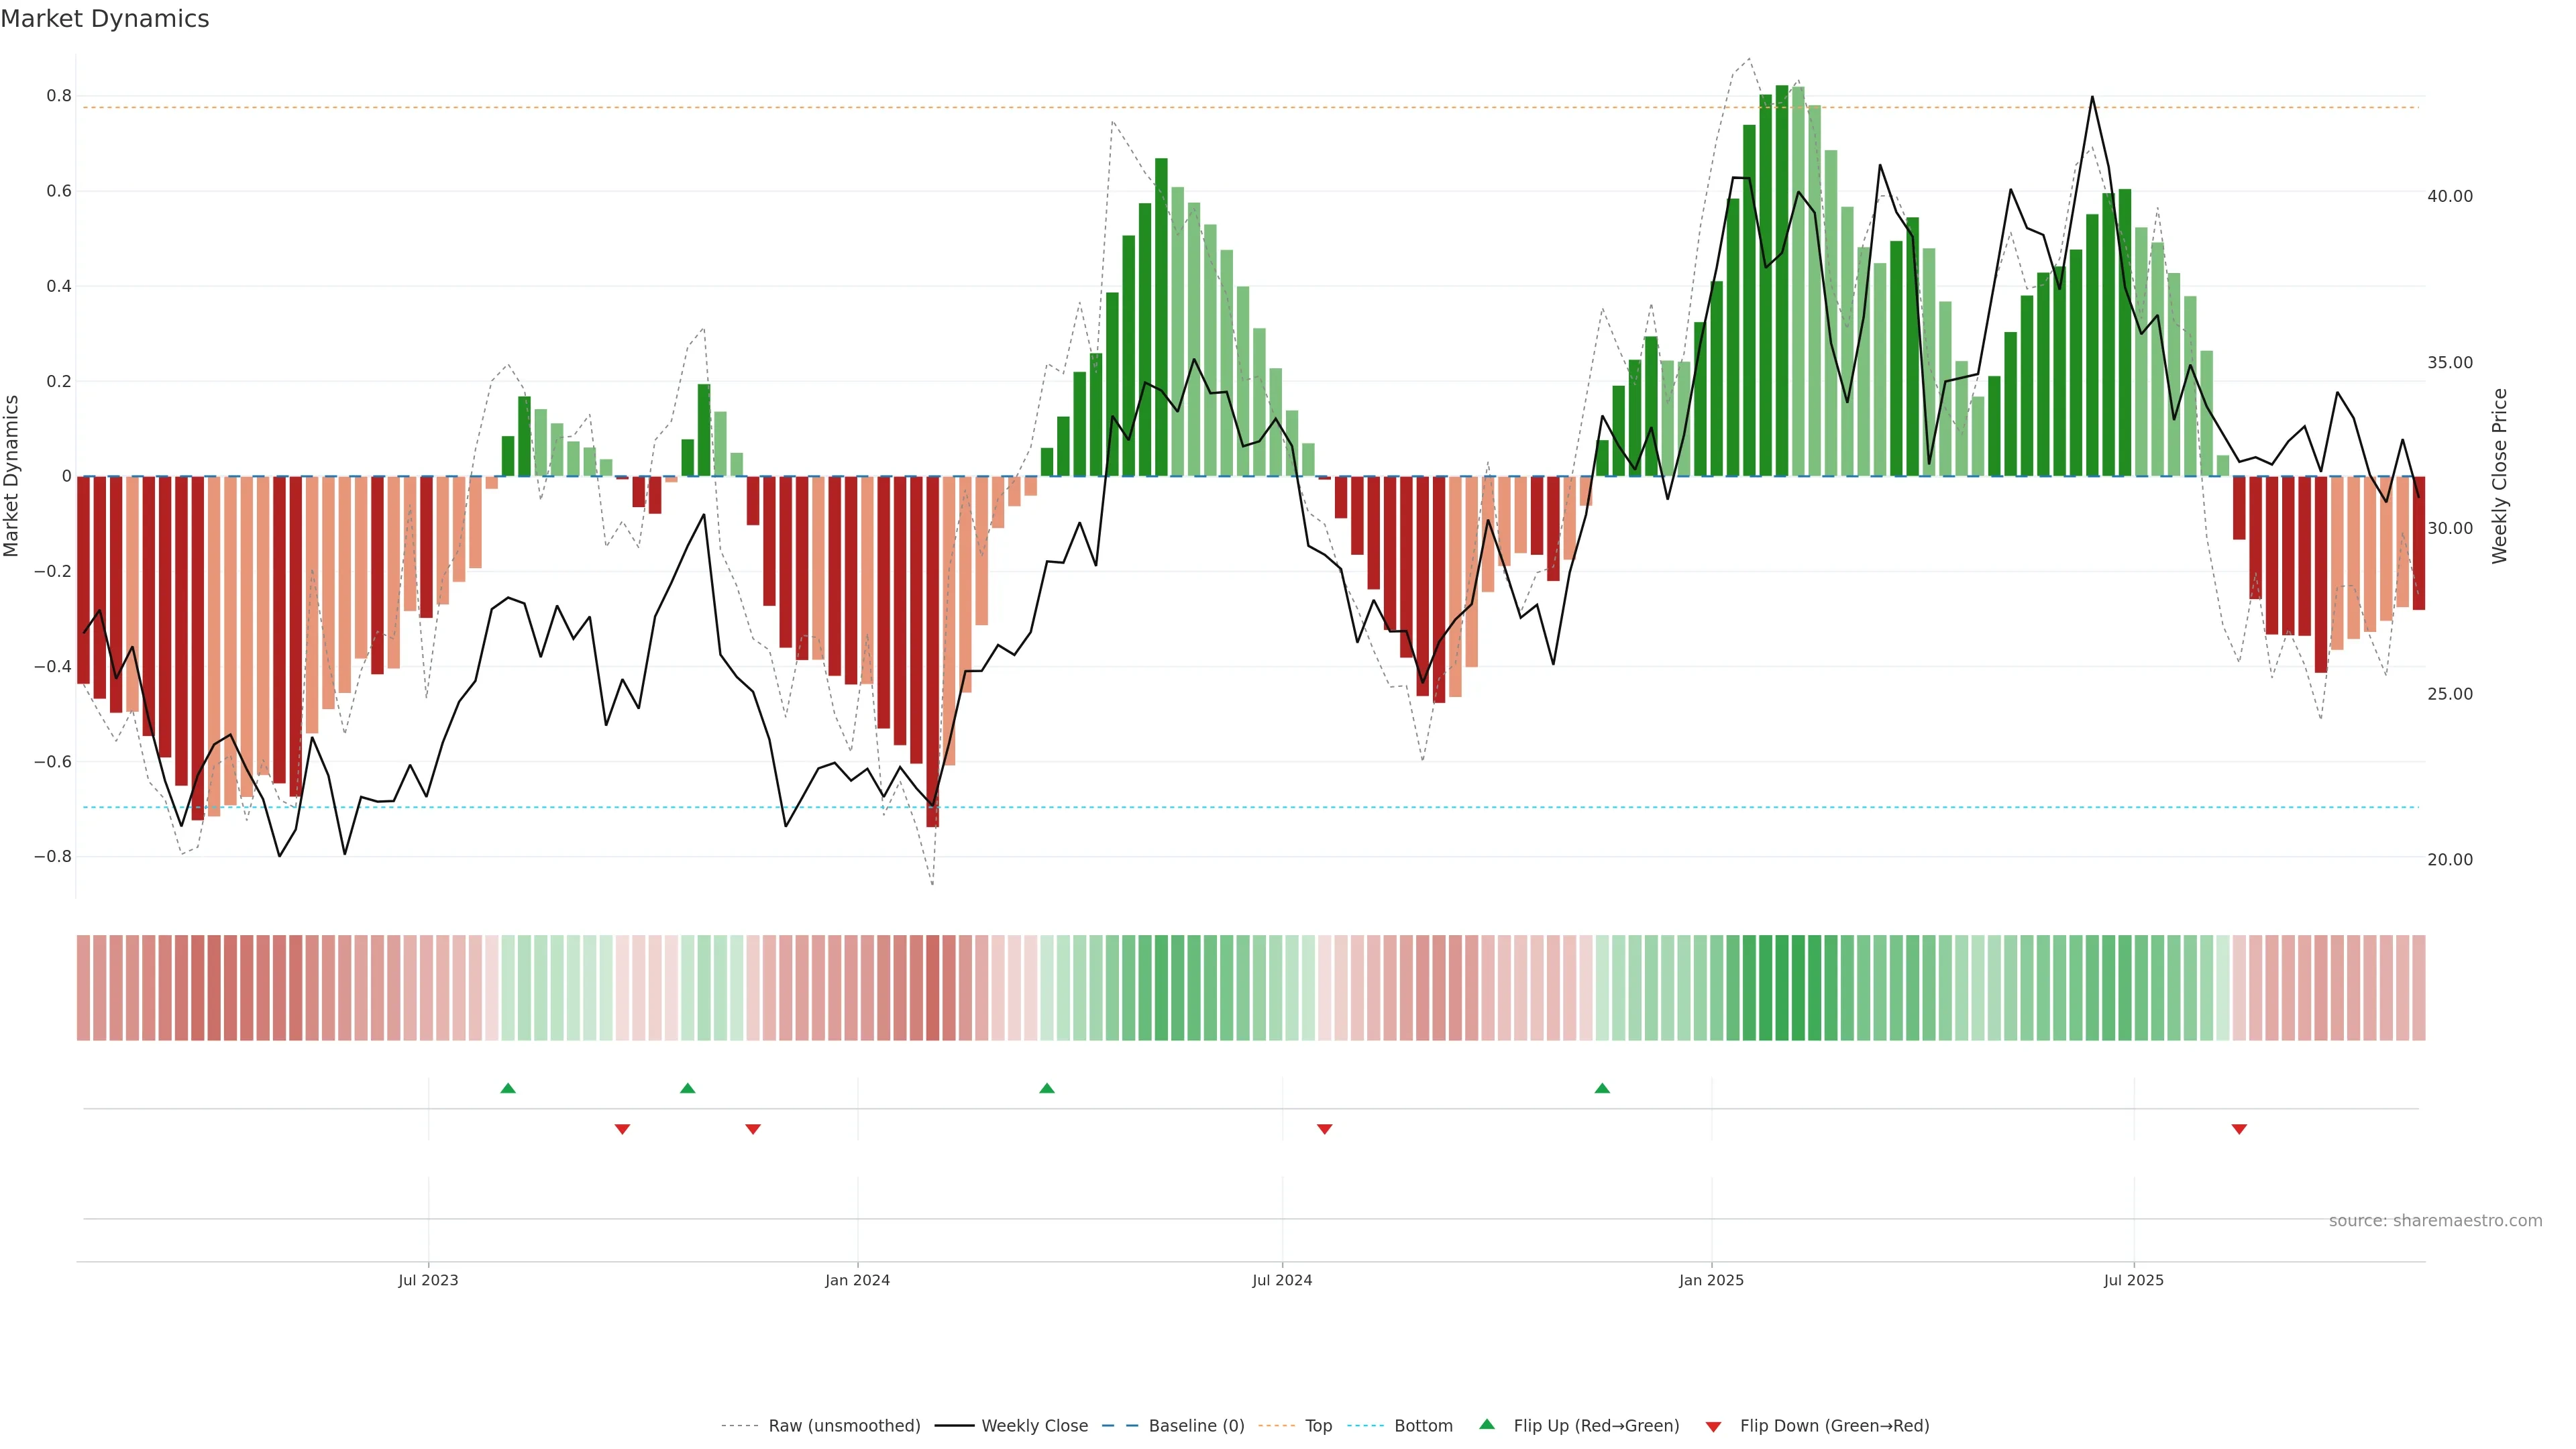Click the sharemaestro.com source text

tap(2435, 1221)
